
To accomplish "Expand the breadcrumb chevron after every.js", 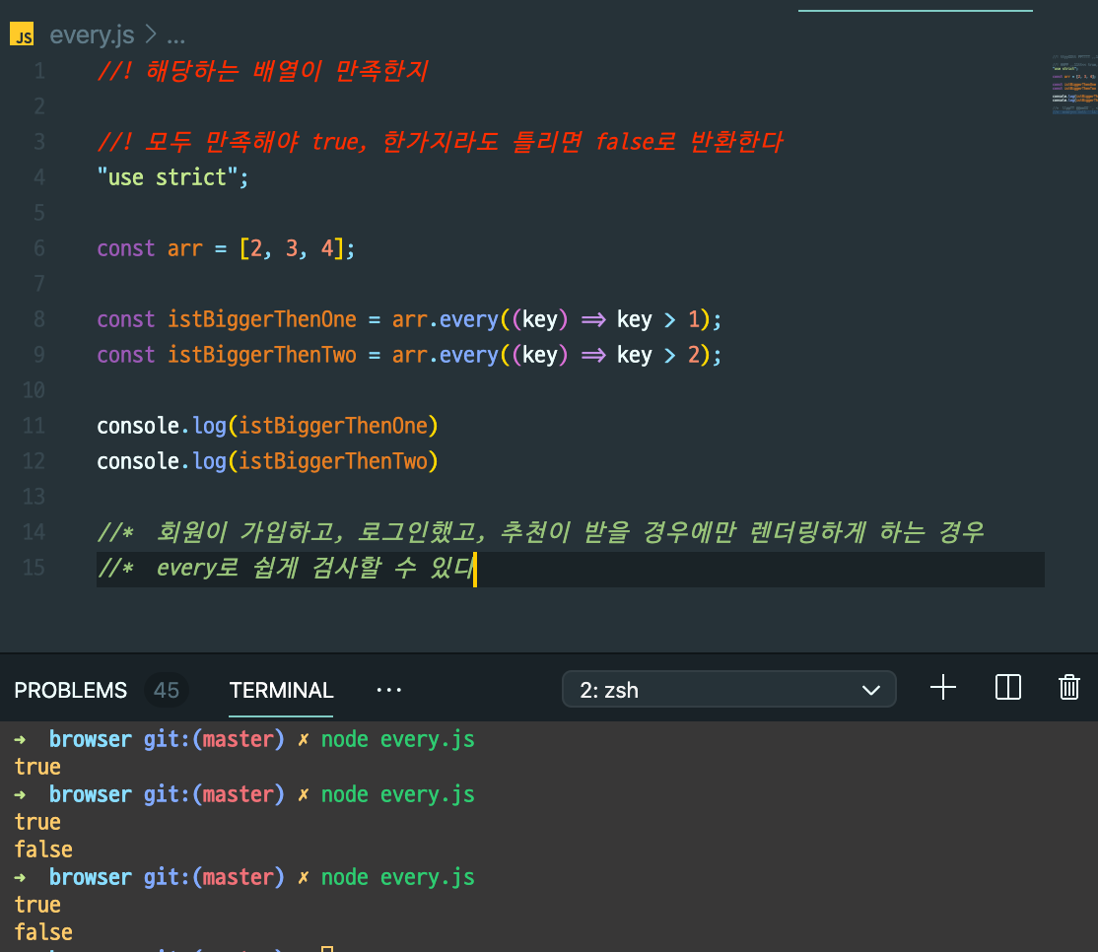I will tap(151, 34).
